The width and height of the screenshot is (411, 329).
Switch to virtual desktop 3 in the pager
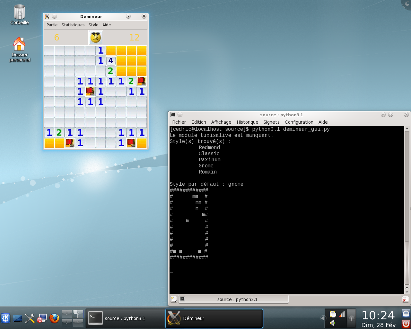click(67, 323)
